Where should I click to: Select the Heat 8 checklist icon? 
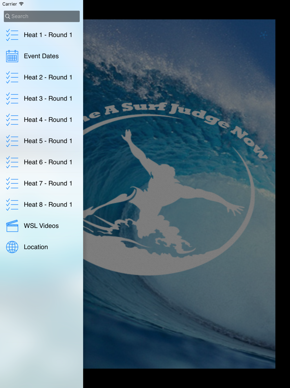pos(12,205)
